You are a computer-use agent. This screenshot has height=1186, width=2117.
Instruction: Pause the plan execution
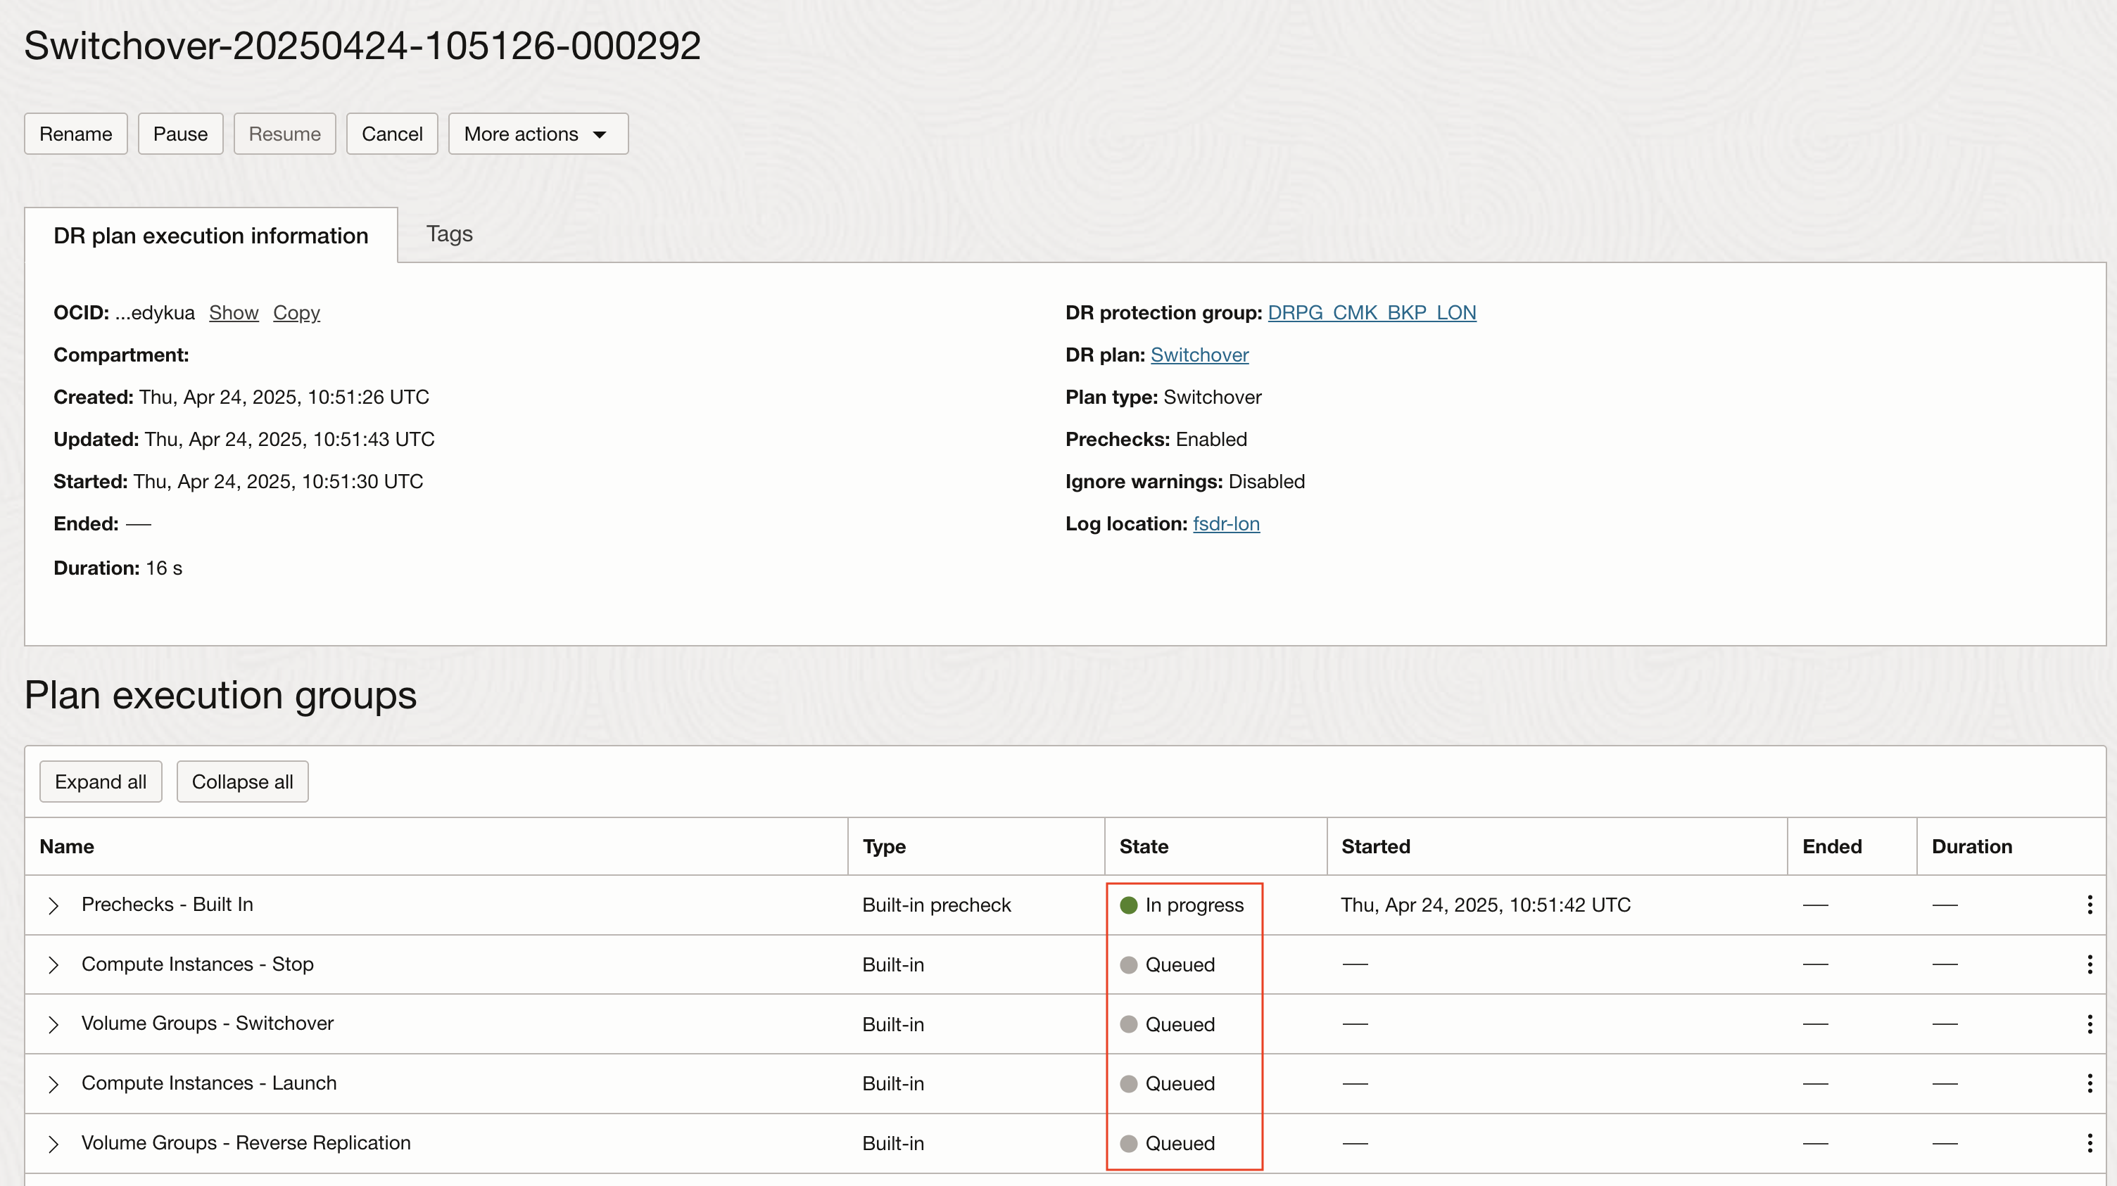(x=180, y=133)
